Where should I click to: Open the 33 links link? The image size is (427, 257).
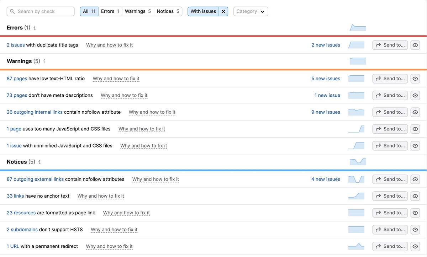point(15,196)
